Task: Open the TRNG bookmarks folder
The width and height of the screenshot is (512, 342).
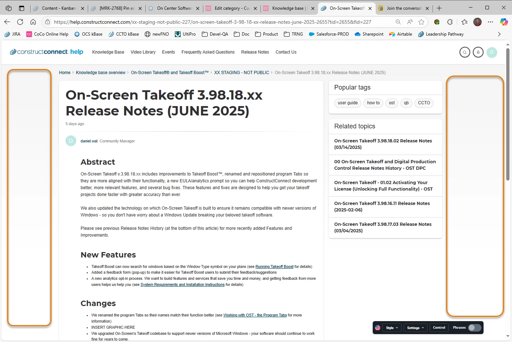Action: [293, 34]
